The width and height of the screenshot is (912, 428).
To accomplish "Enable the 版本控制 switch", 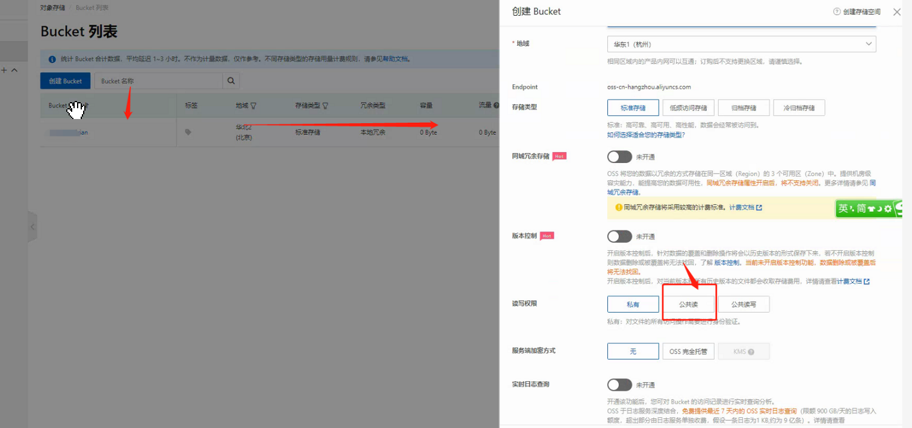I will (619, 236).
